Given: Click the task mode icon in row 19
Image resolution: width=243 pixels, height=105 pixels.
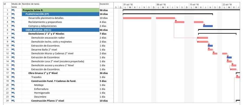Looking at the screenshot, I should coord(13,81).
